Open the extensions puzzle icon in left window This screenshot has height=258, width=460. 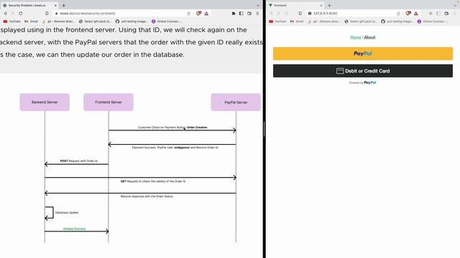234,14
